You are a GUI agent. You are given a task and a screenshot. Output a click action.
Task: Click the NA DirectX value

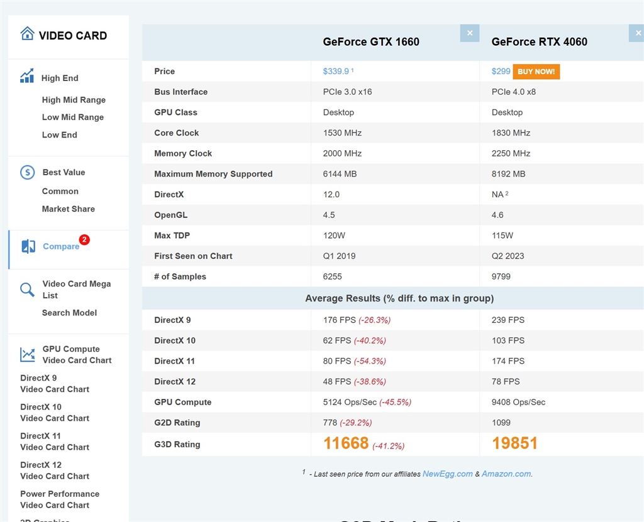[497, 195]
